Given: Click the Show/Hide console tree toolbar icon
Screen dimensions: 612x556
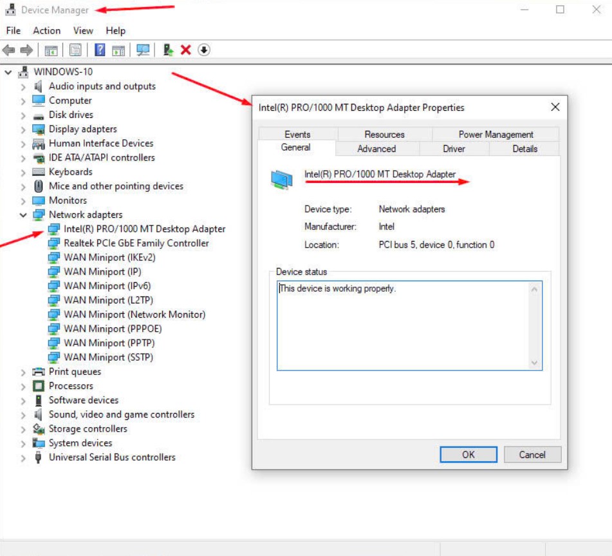Looking at the screenshot, I should point(51,50).
